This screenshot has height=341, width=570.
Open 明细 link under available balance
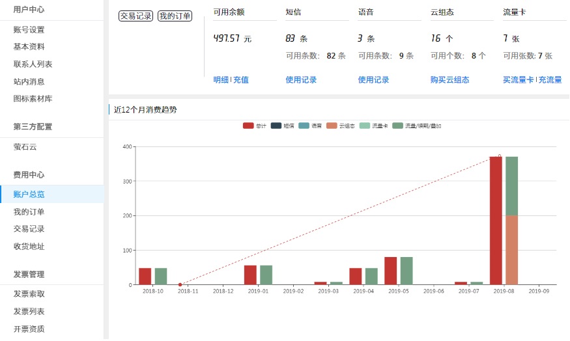tap(221, 80)
